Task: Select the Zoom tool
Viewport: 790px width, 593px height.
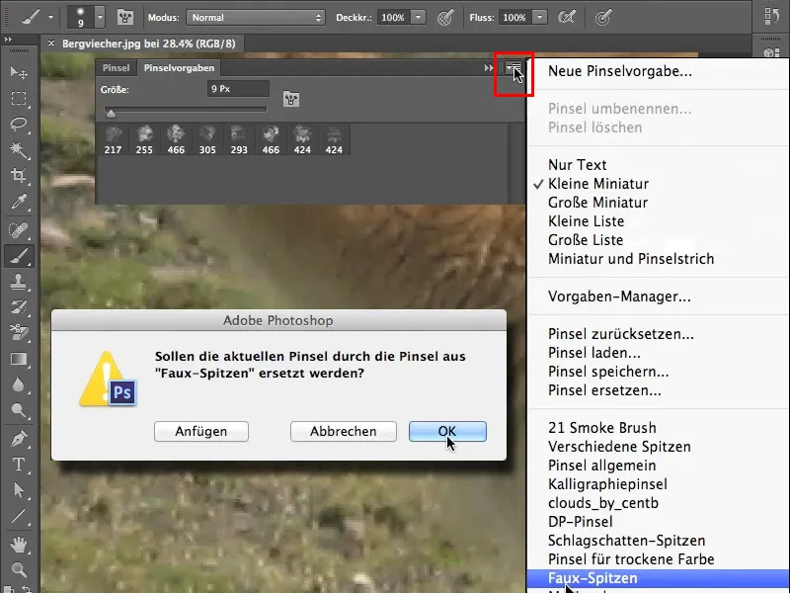Action: [19, 570]
